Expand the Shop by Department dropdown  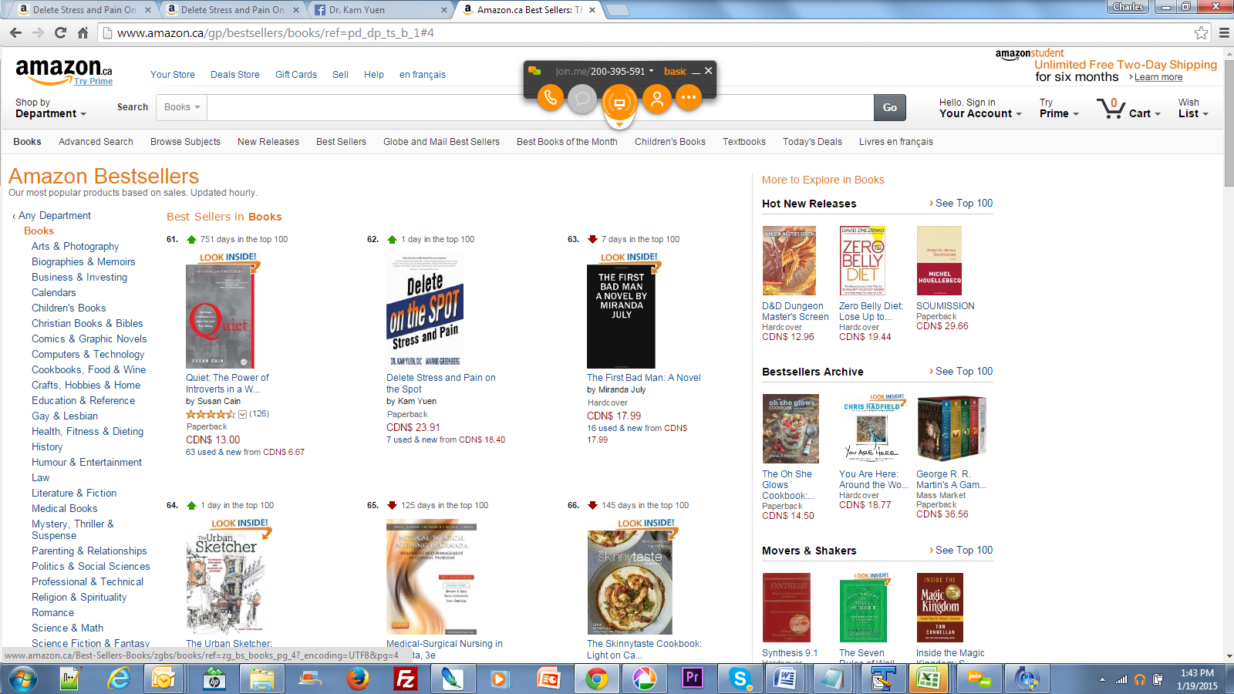click(50, 108)
